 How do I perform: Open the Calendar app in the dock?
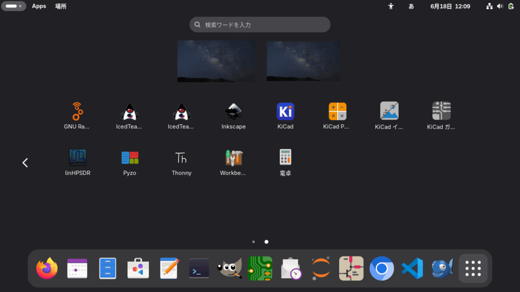pos(77,268)
